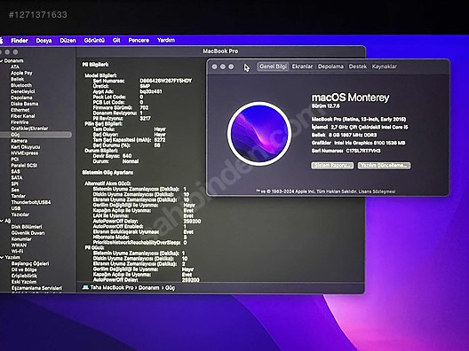Select Denetleyici in the sidebar

[x=23, y=91]
